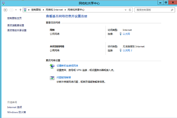Click the 问题疑难解答 troubleshooter icon
This screenshot has height=118, width=177.
[x=52, y=78]
